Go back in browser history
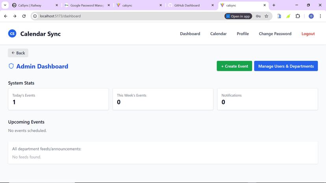The image size is (326, 183). click(x=6, y=16)
